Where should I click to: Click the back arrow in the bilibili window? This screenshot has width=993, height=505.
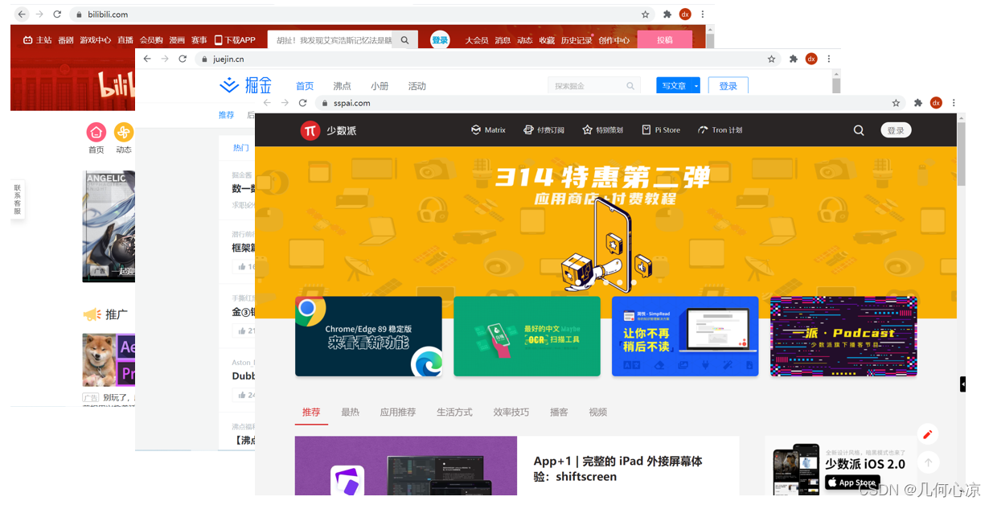[x=22, y=14]
